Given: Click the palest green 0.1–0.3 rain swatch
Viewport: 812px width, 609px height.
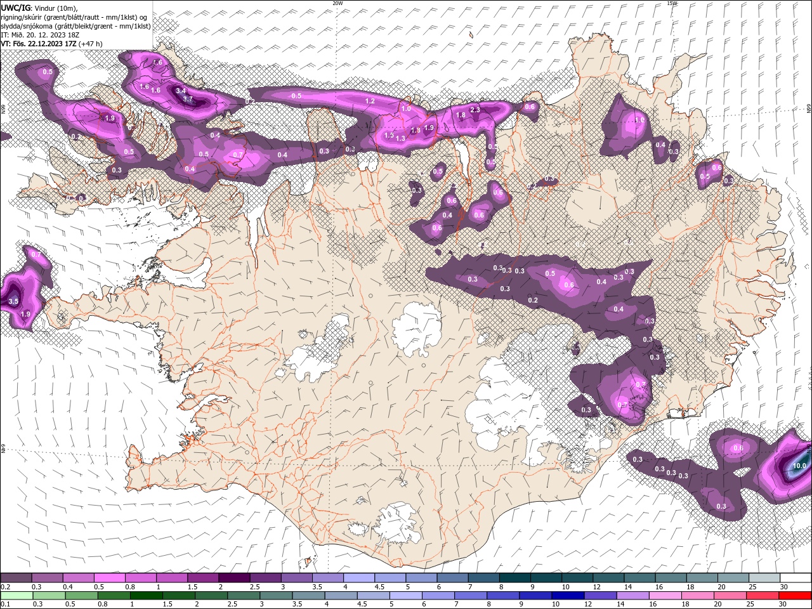Looking at the screenshot, I should coord(16,596).
